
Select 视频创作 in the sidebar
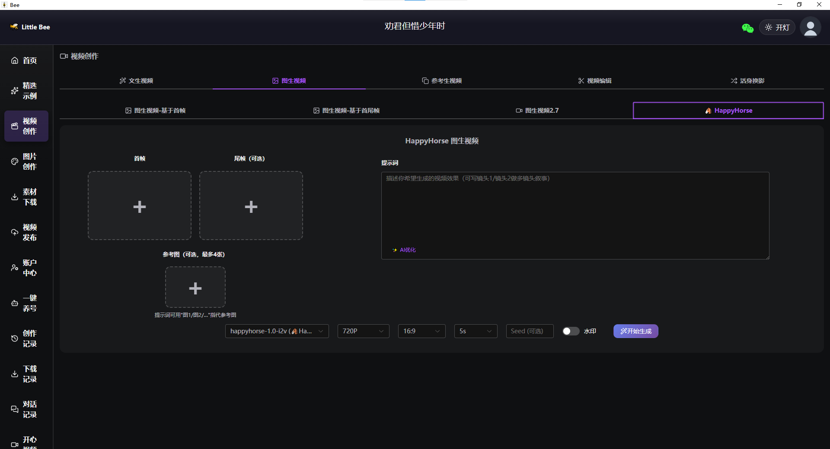pos(26,126)
